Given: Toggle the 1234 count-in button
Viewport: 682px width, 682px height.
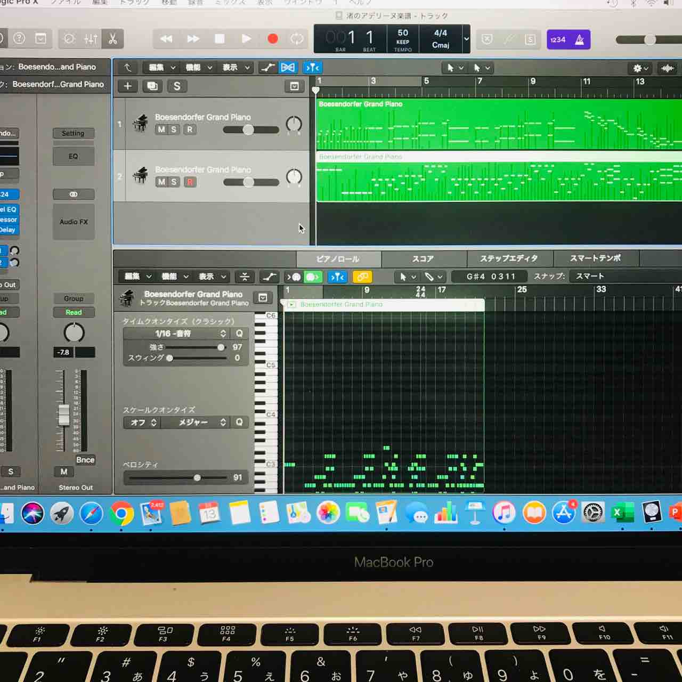Looking at the screenshot, I should tap(558, 39).
